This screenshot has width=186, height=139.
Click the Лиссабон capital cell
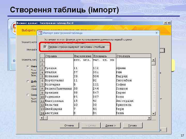134,81
